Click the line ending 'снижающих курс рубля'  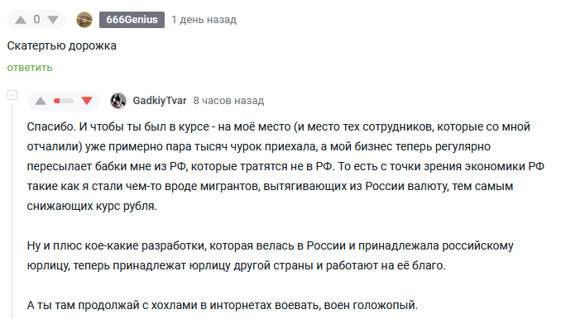pyautogui.click(x=92, y=206)
